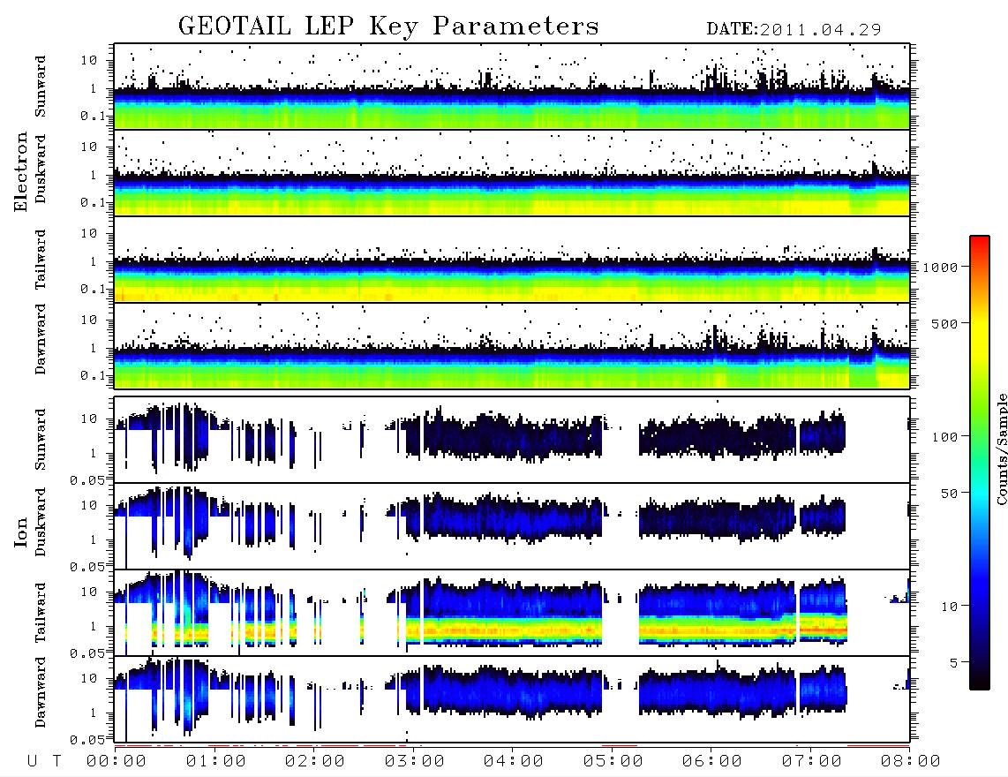Click the 03:00 time tick label
1008x777 pixels.
coord(415,762)
